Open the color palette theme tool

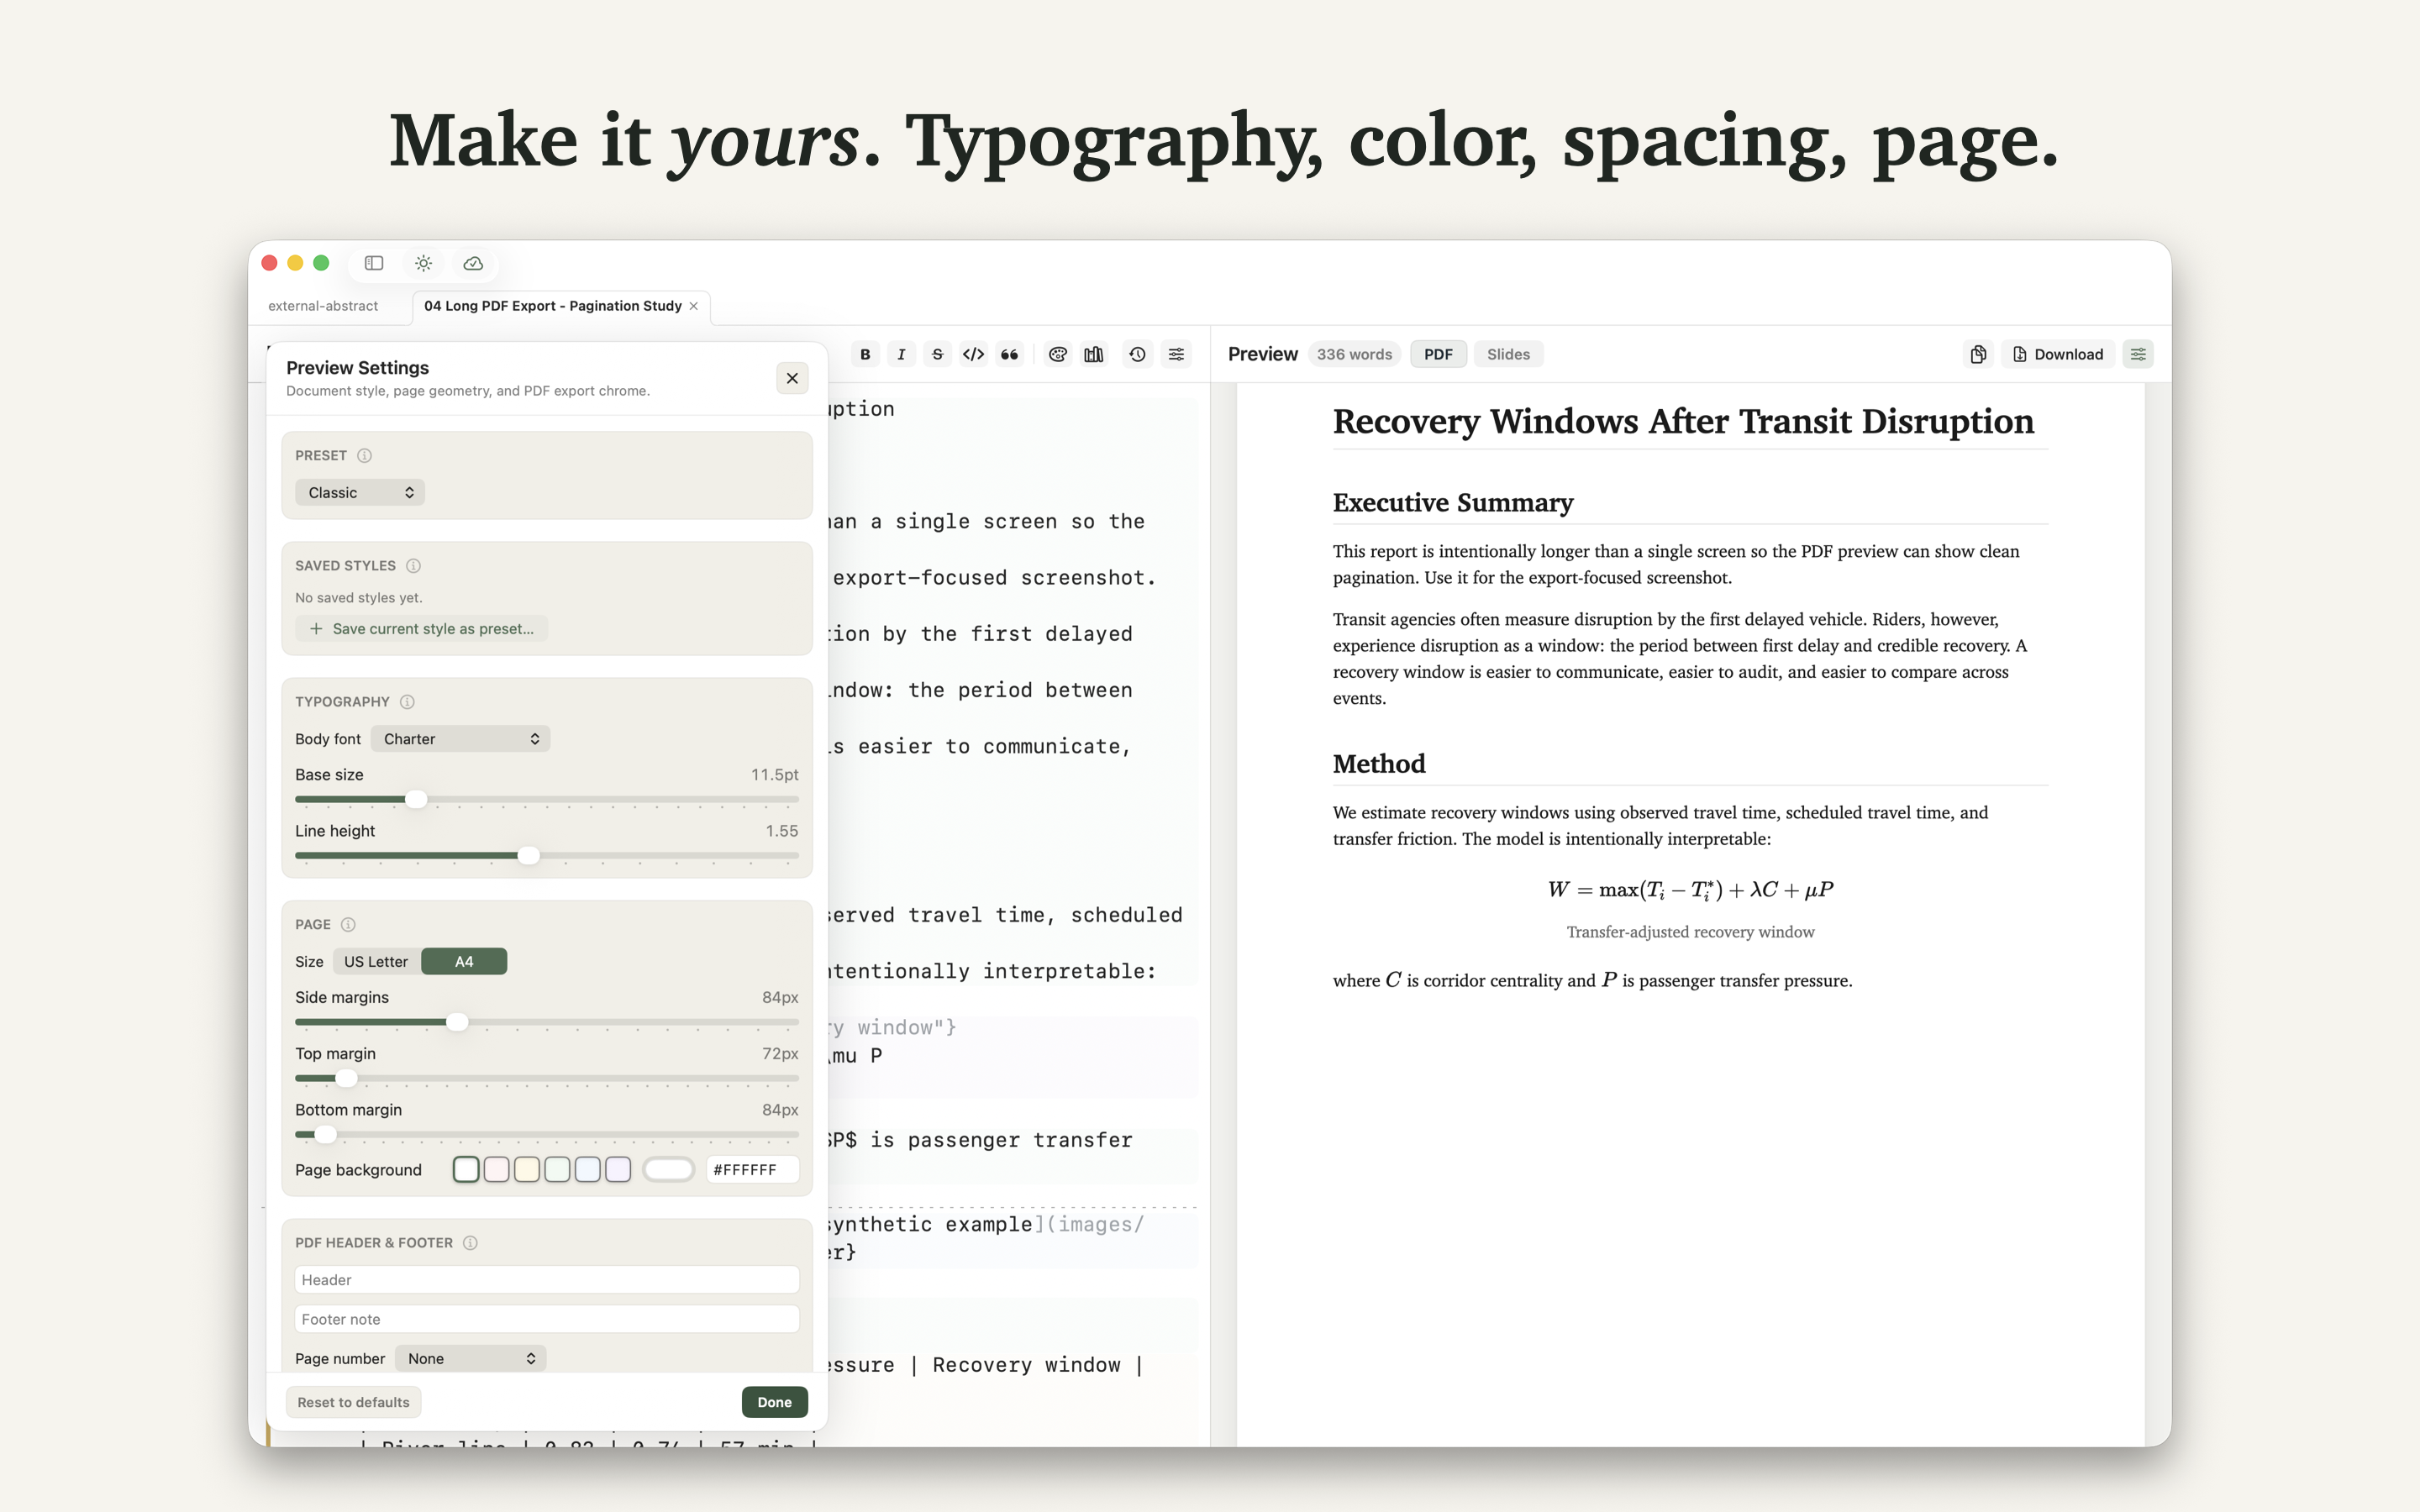tap(1058, 354)
